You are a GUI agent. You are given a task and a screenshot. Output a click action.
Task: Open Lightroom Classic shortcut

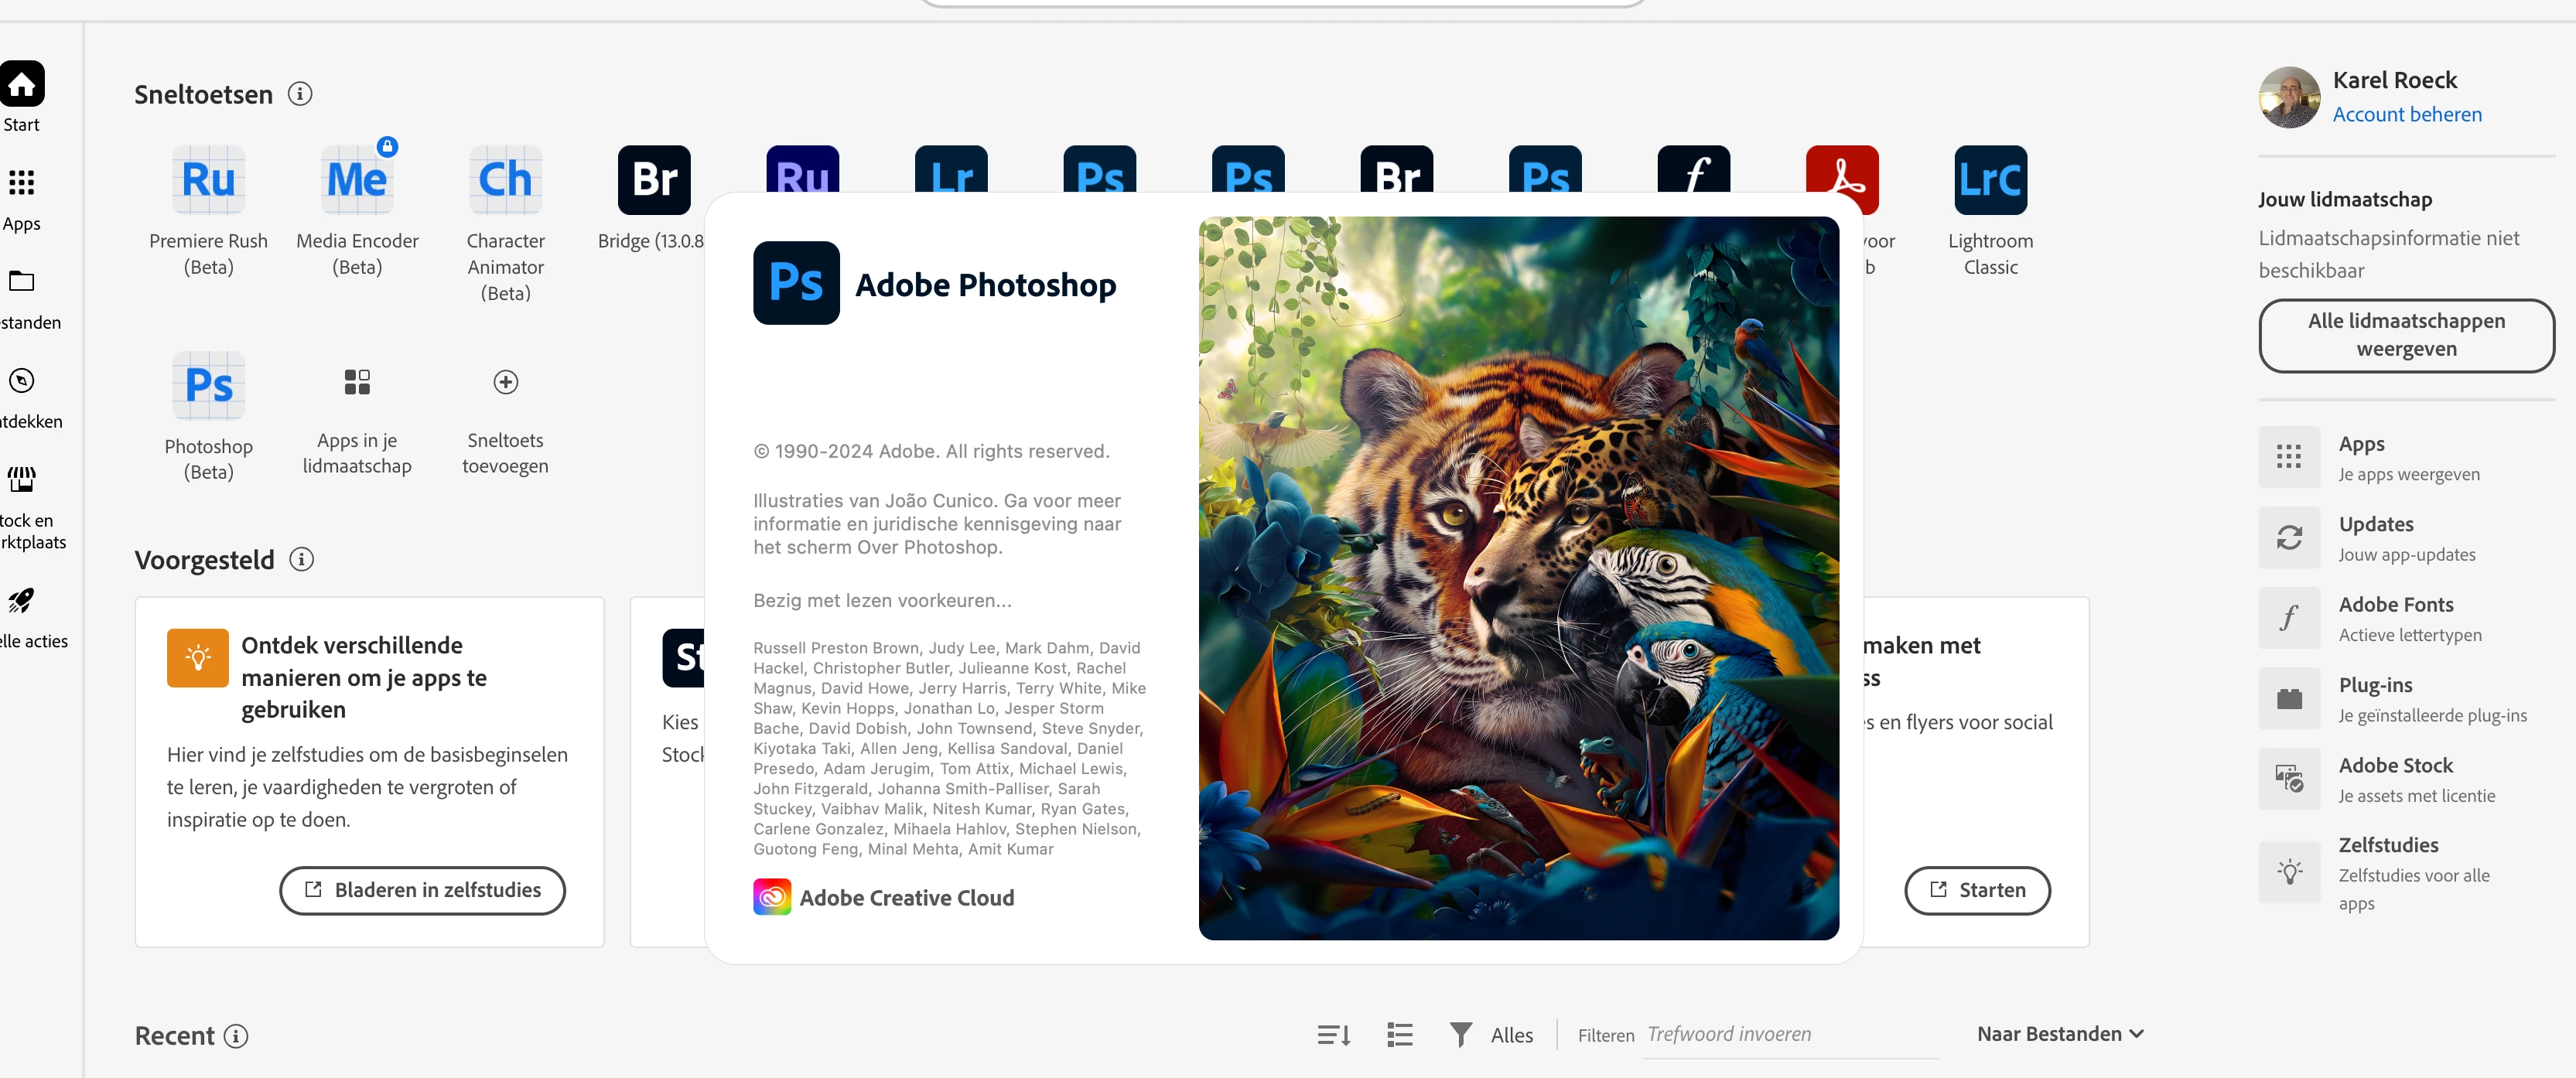pyautogui.click(x=1990, y=180)
